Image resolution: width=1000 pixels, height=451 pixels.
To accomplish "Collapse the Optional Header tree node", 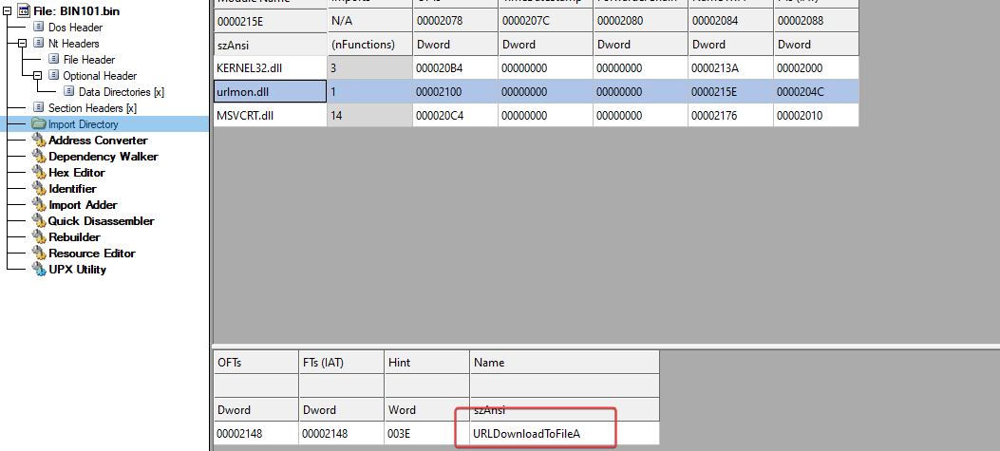I will point(36,76).
